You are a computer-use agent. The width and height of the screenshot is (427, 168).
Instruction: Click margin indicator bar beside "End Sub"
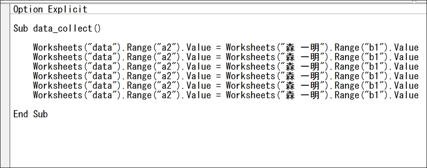(x=5, y=114)
